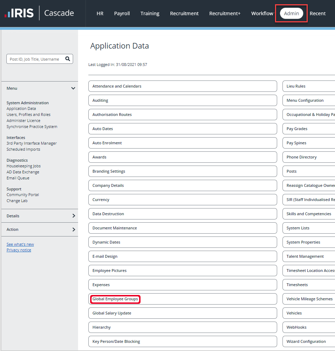
Task: Open WebHooks button
Action: pos(309,327)
